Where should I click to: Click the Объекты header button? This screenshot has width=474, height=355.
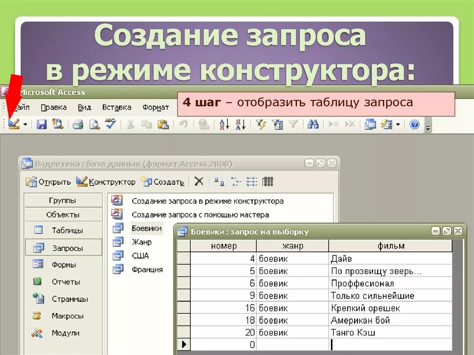[63, 214]
